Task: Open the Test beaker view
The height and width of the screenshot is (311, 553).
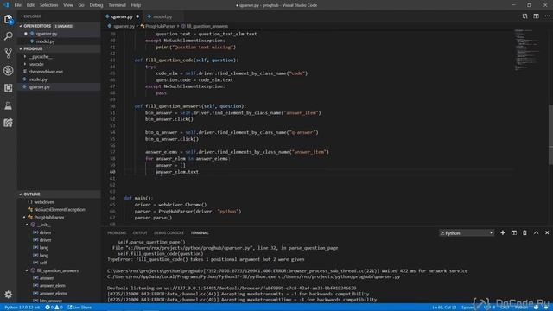Action: [8, 105]
